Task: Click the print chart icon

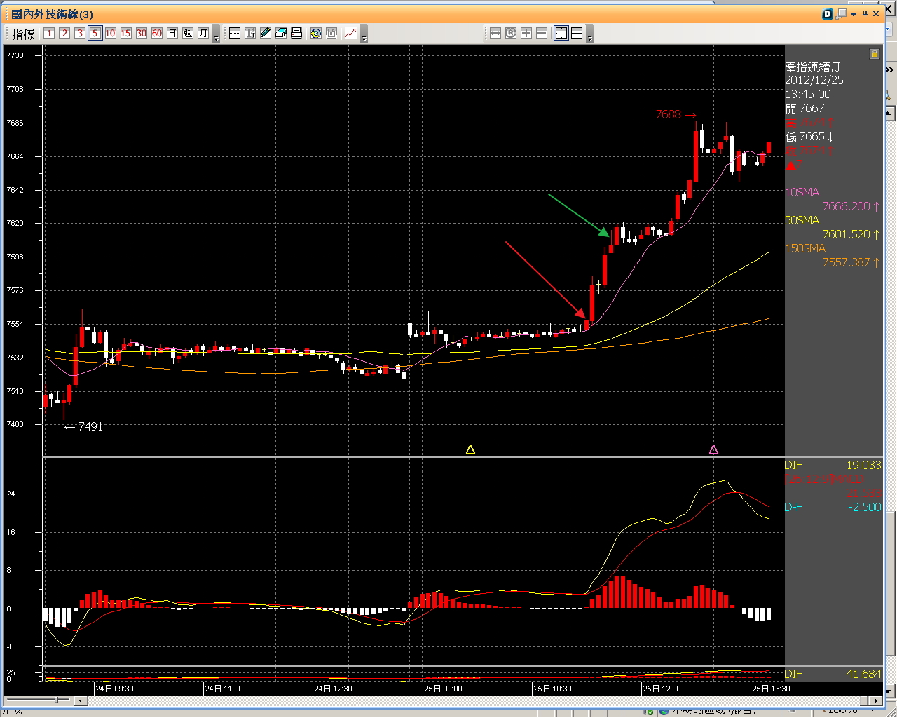Action: point(296,33)
